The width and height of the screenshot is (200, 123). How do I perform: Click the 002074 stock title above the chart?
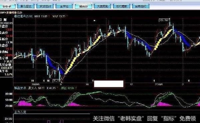coord(11,13)
